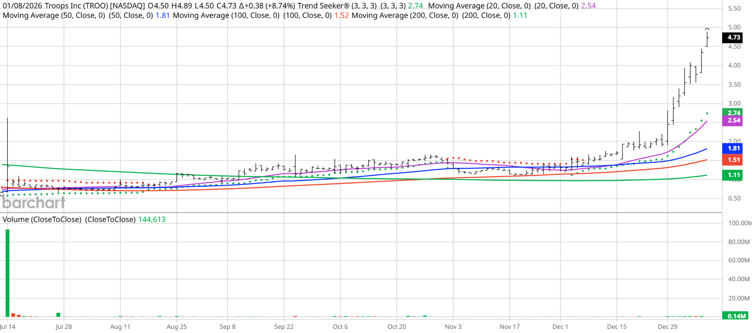Click the 3.00 price axis label
The width and height of the screenshot is (752, 333).
point(735,104)
